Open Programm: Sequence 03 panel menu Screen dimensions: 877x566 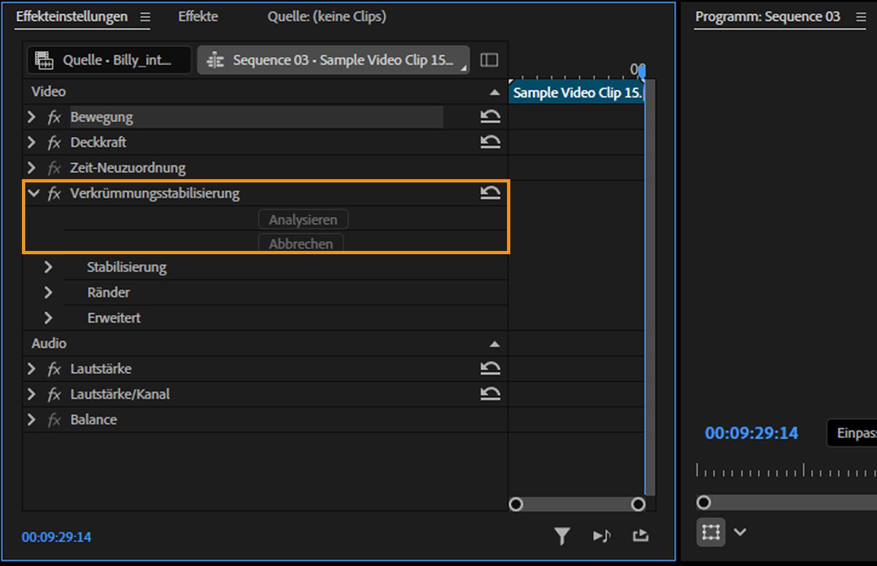[x=861, y=17]
